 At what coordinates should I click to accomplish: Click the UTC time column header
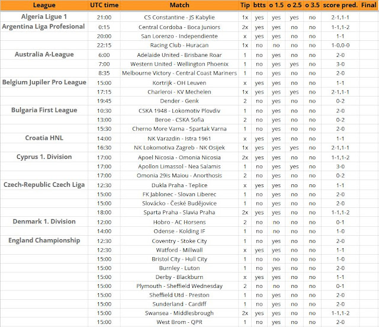[104, 5]
